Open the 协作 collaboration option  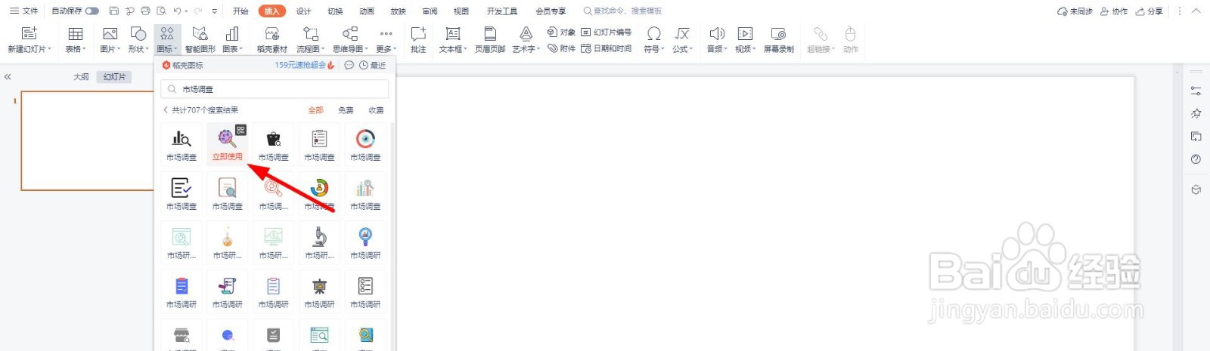click(x=1114, y=11)
